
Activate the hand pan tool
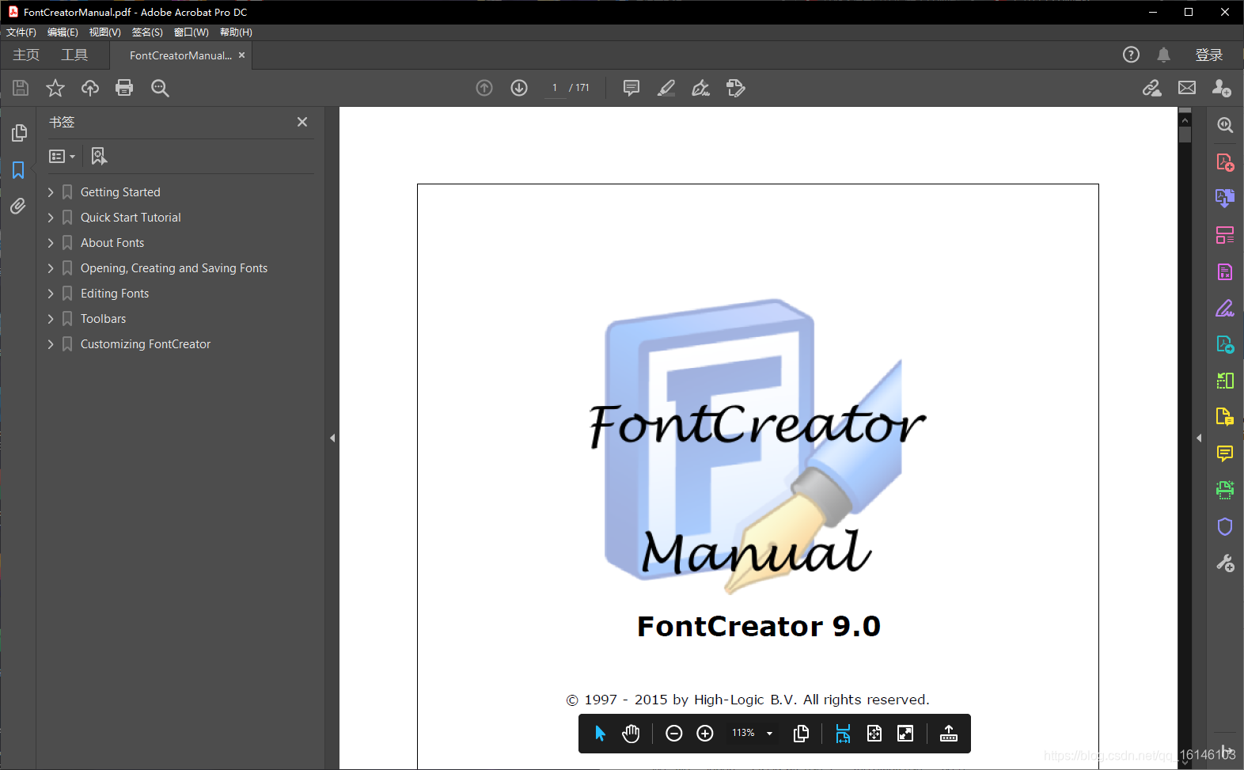(x=631, y=734)
